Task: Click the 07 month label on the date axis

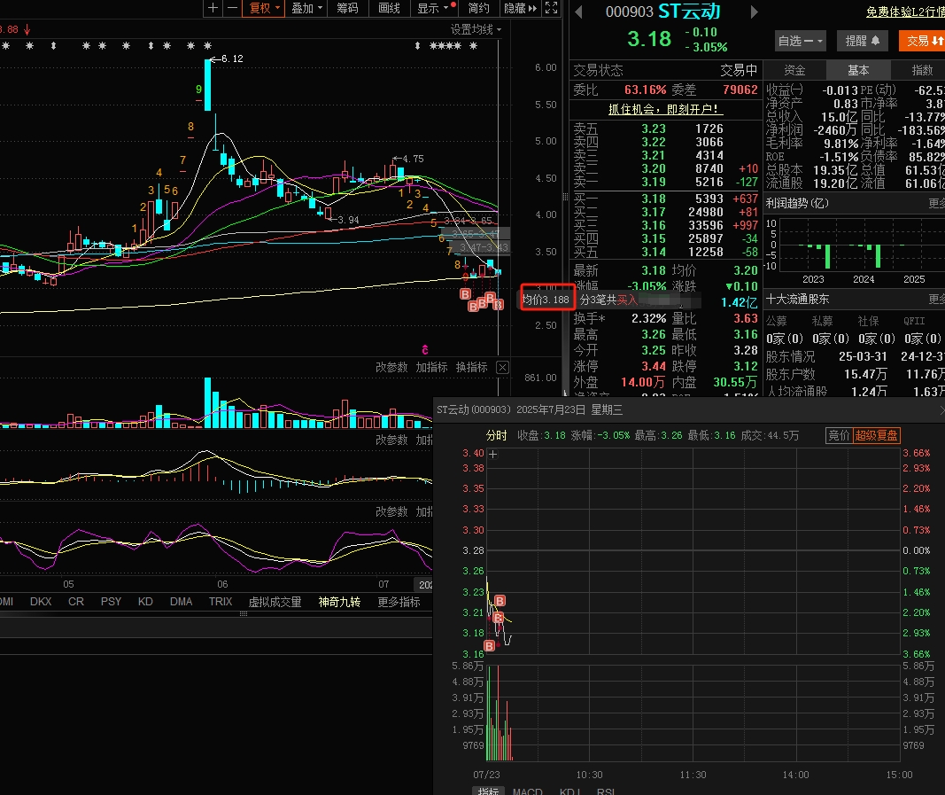Action: click(x=383, y=584)
